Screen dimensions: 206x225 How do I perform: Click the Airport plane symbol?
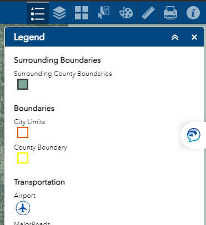coord(23,208)
